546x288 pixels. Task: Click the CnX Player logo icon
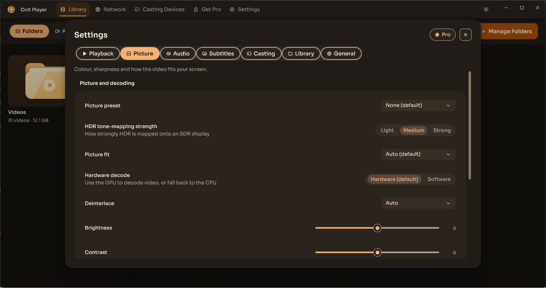click(x=11, y=10)
